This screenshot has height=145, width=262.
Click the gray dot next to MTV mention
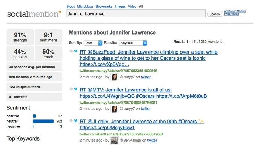pos(71,89)
